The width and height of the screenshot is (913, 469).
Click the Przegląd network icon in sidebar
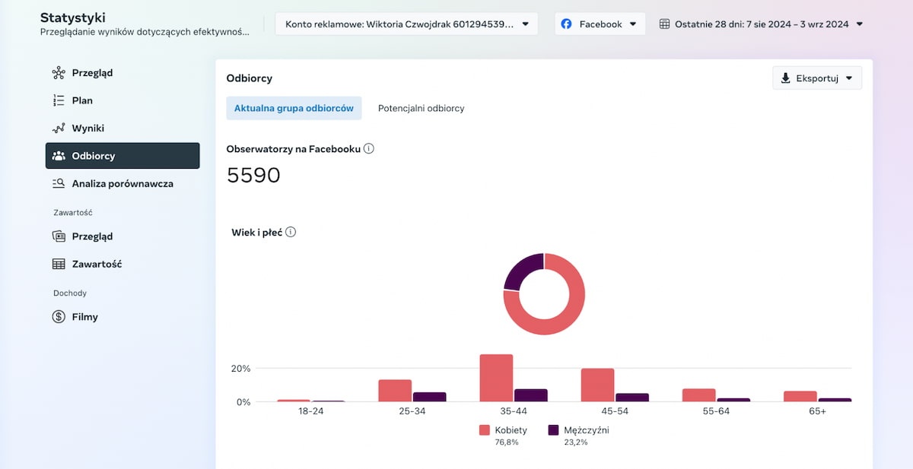pos(59,73)
